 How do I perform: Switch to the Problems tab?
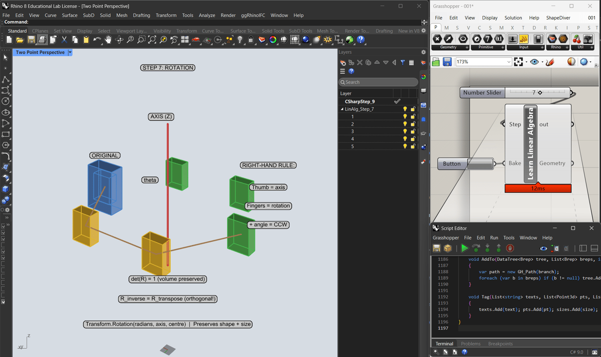(470, 344)
